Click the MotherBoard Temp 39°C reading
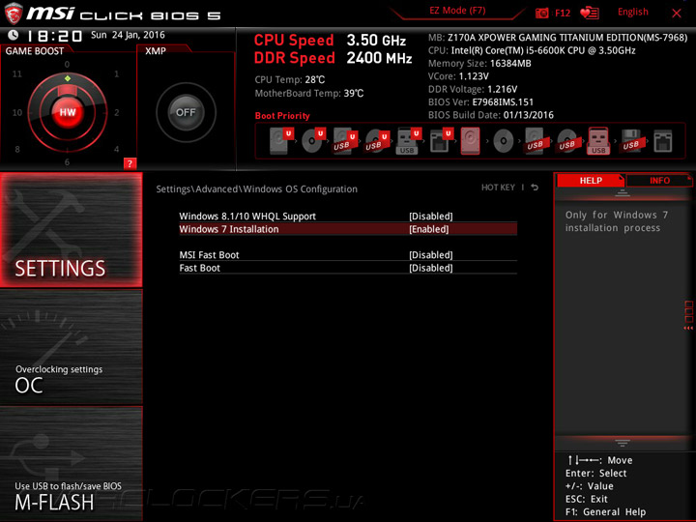The image size is (696, 522). coord(309,93)
